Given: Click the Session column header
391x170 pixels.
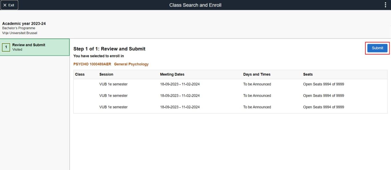Looking at the screenshot, I should tap(106, 74).
